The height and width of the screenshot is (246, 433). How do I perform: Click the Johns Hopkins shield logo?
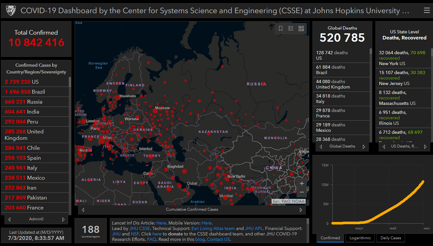[x=11, y=11]
